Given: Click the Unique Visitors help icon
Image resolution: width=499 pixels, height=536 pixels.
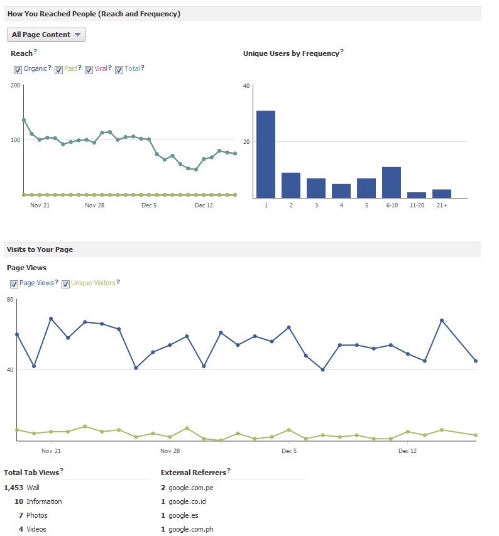Looking at the screenshot, I should coord(118,283).
